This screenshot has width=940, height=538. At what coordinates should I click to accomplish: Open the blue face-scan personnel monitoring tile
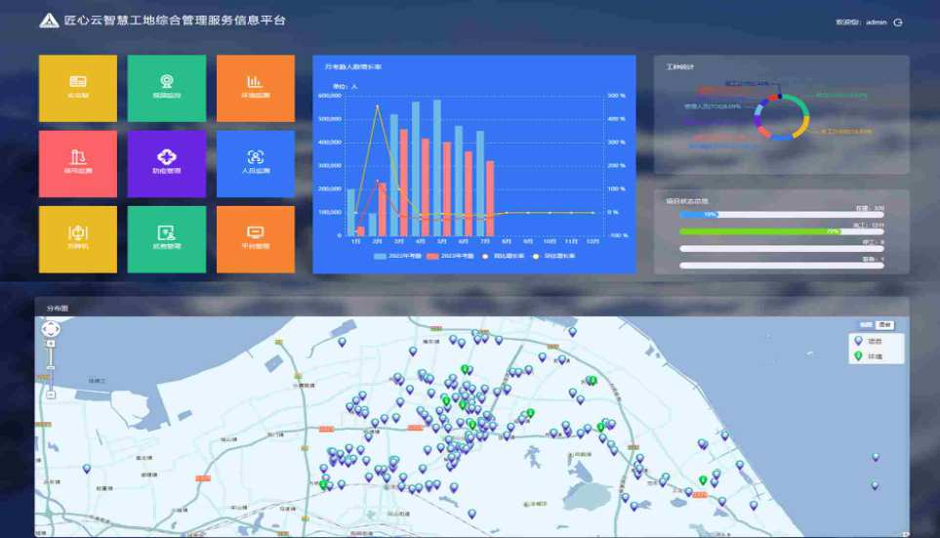(x=255, y=163)
